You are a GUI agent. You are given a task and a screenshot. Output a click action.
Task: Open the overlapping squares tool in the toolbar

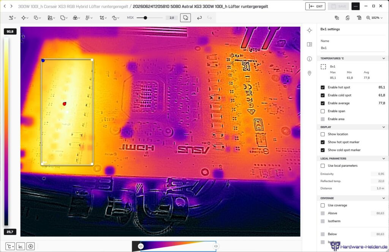[x=63, y=18]
